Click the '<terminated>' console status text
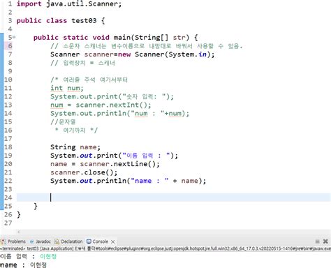This screenshot has height=268, width=331. (13, 248)
